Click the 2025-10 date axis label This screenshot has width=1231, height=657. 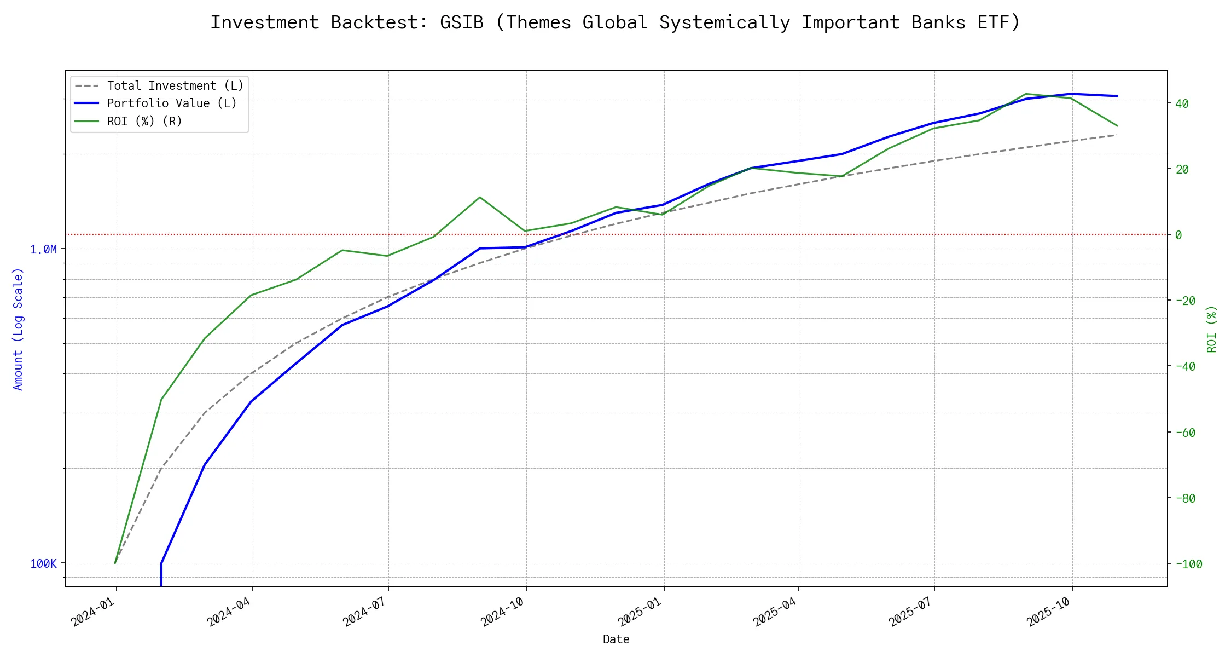click(x=1048, y=611)
